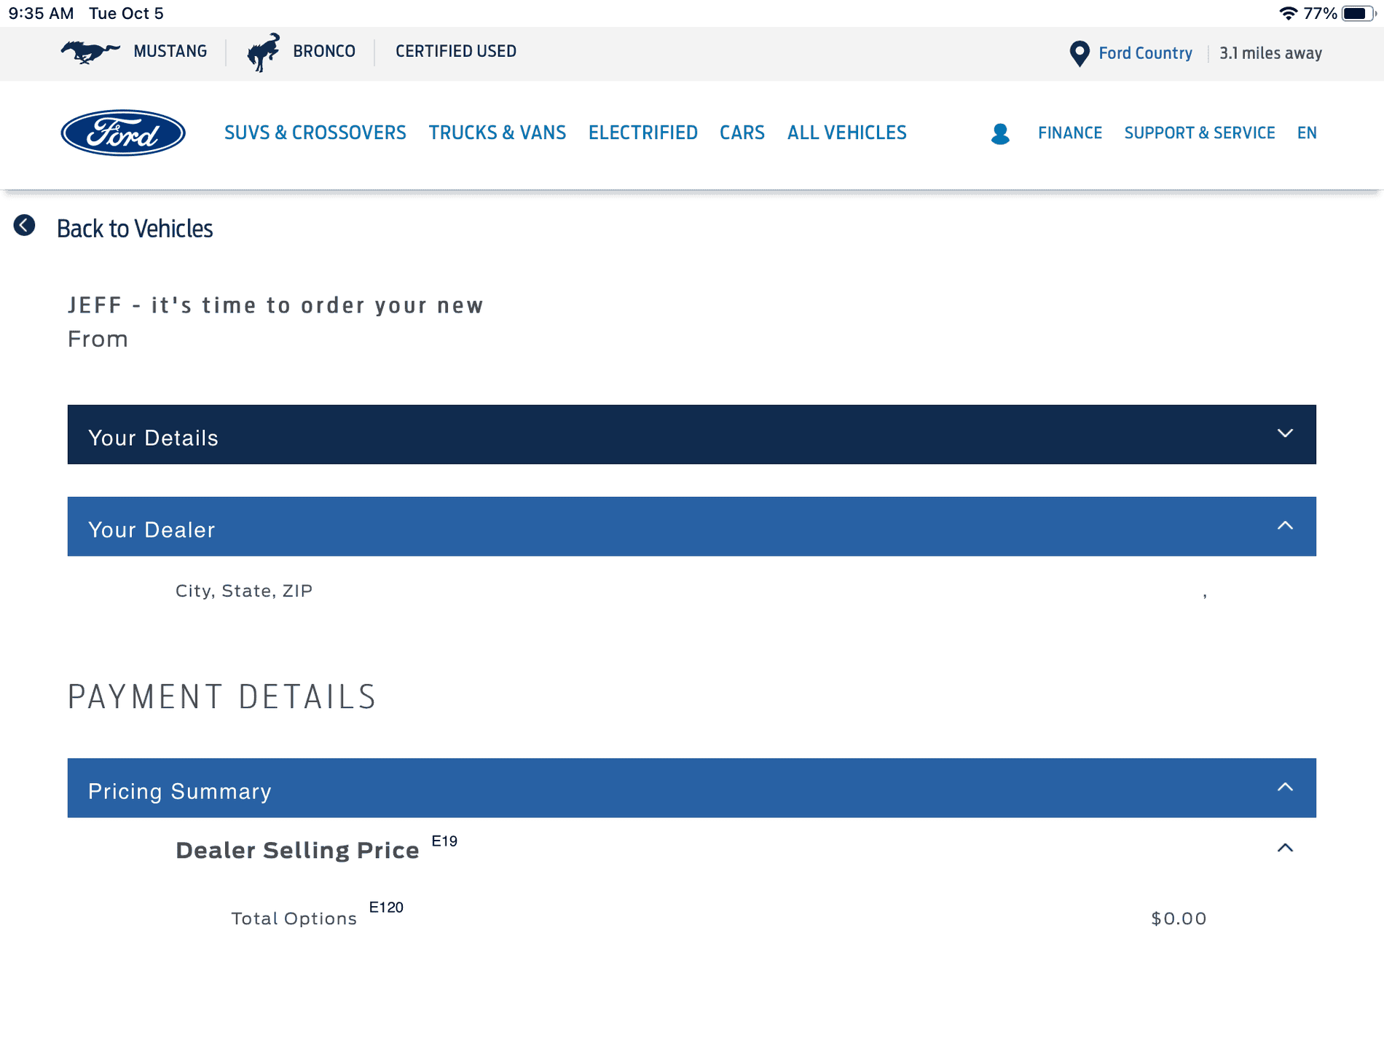Image resolution: width=1384 pixels, height=1038 pixels.
Task: Go to the Bronco link
Action: [x=324, y=51]
